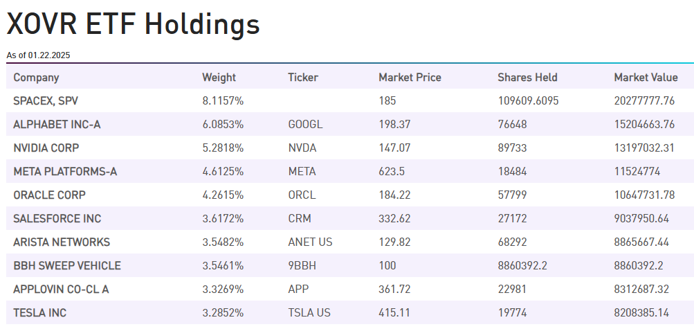This screenshot has height=329, width=694.
Task: Select the As of 01.22.2025 date text
Action: tap(38, 55)
